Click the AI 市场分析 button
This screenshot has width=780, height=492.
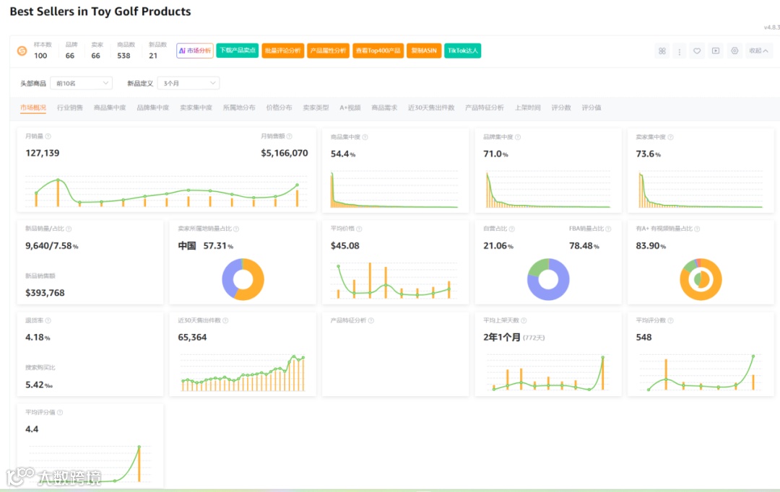coord(195,50)
